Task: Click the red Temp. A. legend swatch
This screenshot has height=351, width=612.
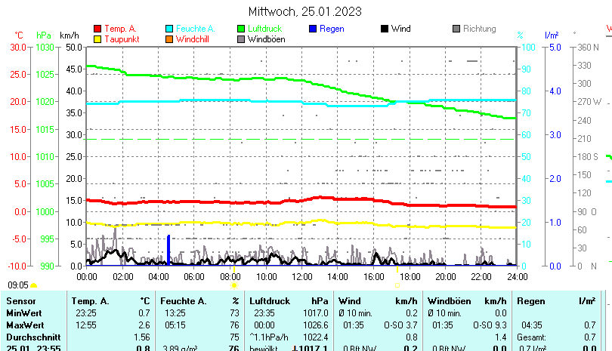Action: 97,29
